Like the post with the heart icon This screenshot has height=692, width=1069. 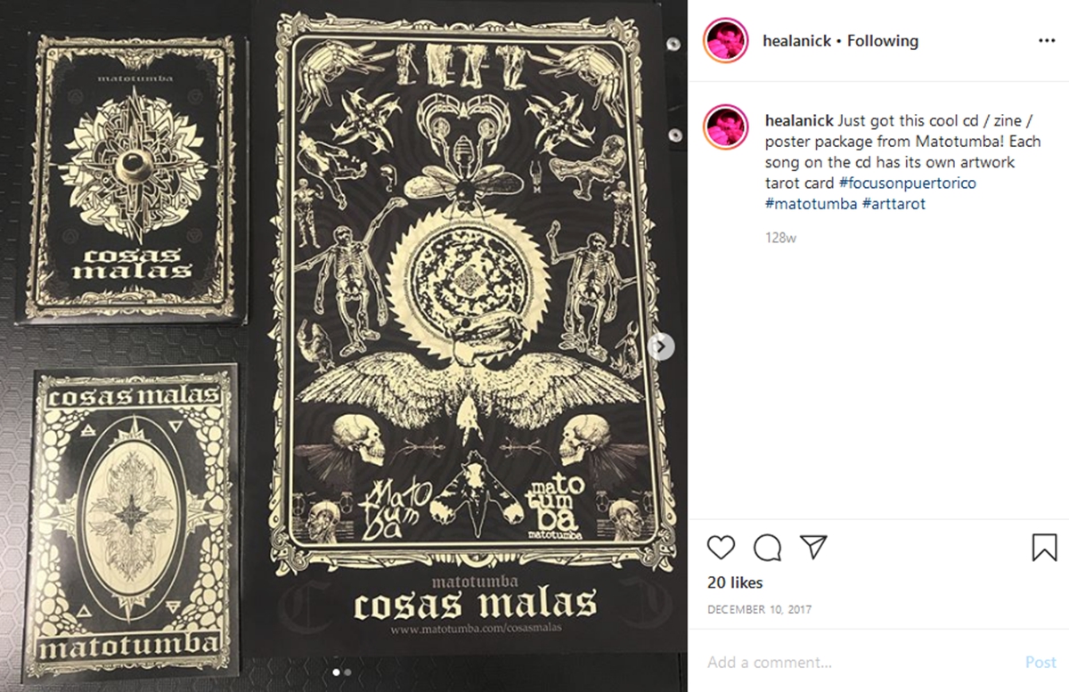click(x=721, y=547)
